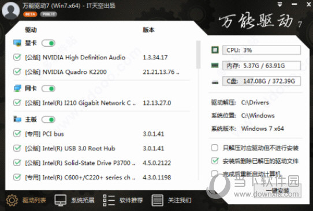Click the 显卡 display card category icon
This screenshot has height=211, width=313.
pyautogui.click(x=17, y=43)
